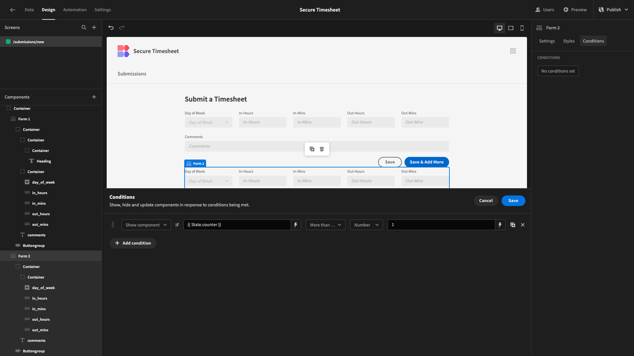The height and width of the screenshot is (356, 634).
Task: Add a component with the plus icon
Action: pos(94,97)
